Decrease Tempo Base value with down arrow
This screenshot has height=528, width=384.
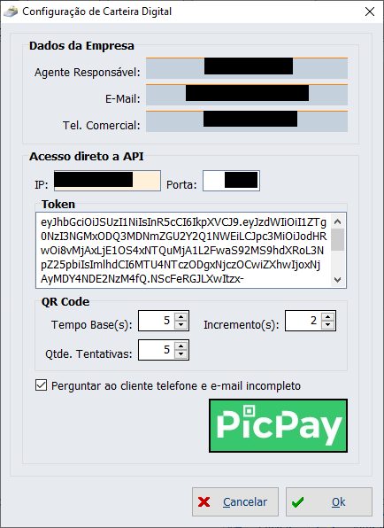[x=180, y=324]
